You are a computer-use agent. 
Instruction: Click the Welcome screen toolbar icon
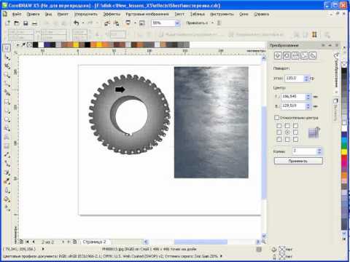tap(142, 23)
